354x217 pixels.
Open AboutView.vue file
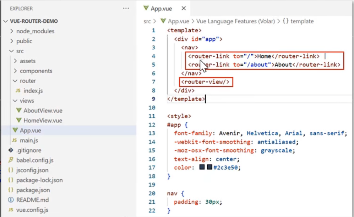click(x=43, y=110)
